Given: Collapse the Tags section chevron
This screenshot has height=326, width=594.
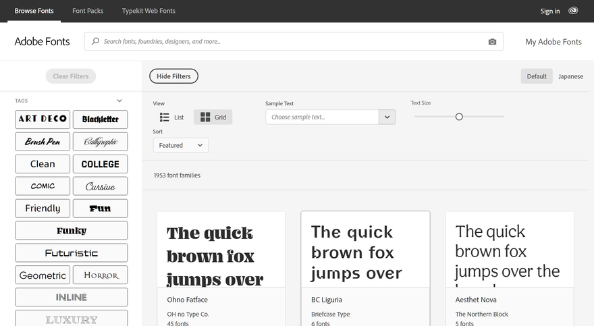Looking at the screenshot, I should pyautogui.click(x=119, y=101).
